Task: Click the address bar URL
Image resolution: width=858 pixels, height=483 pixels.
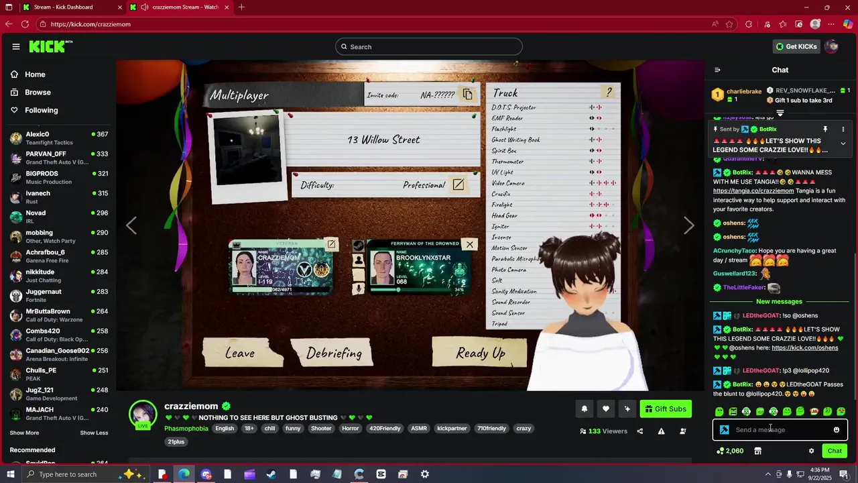Action: 90,24
